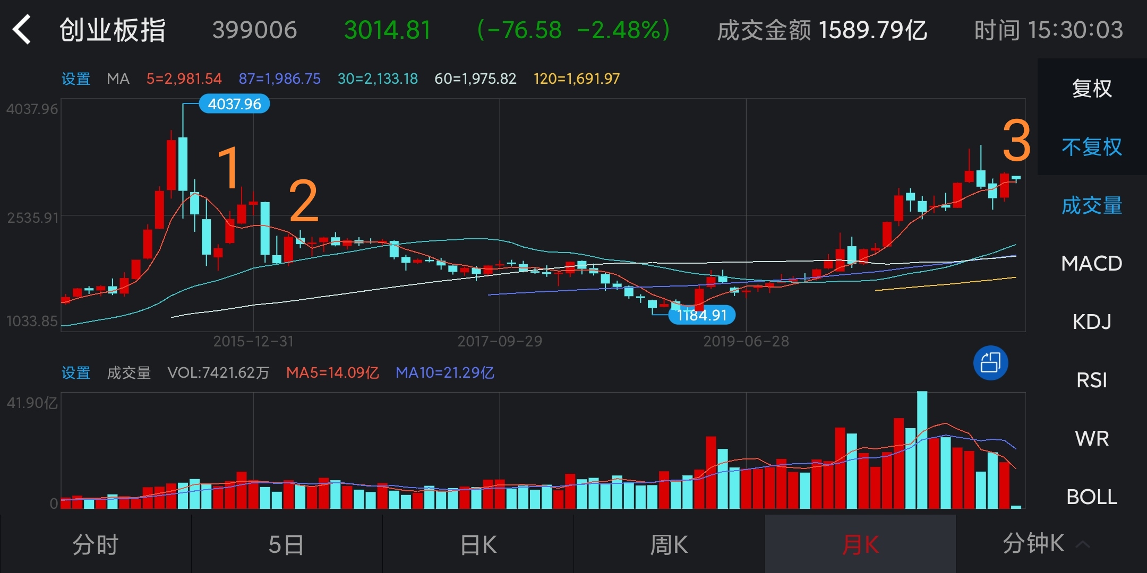Click the 4037.96 peak price bubble
The image size is (1147, 573).
(234, 104)
